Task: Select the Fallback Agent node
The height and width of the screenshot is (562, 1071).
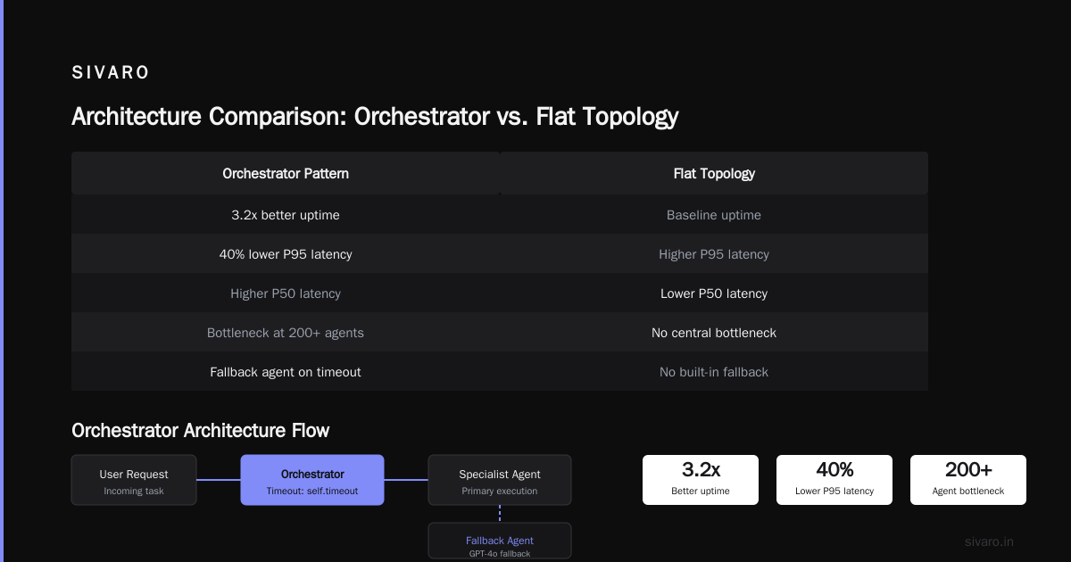Action: point(500,542)
